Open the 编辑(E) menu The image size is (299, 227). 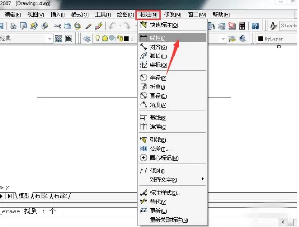[x=13, y=15]
